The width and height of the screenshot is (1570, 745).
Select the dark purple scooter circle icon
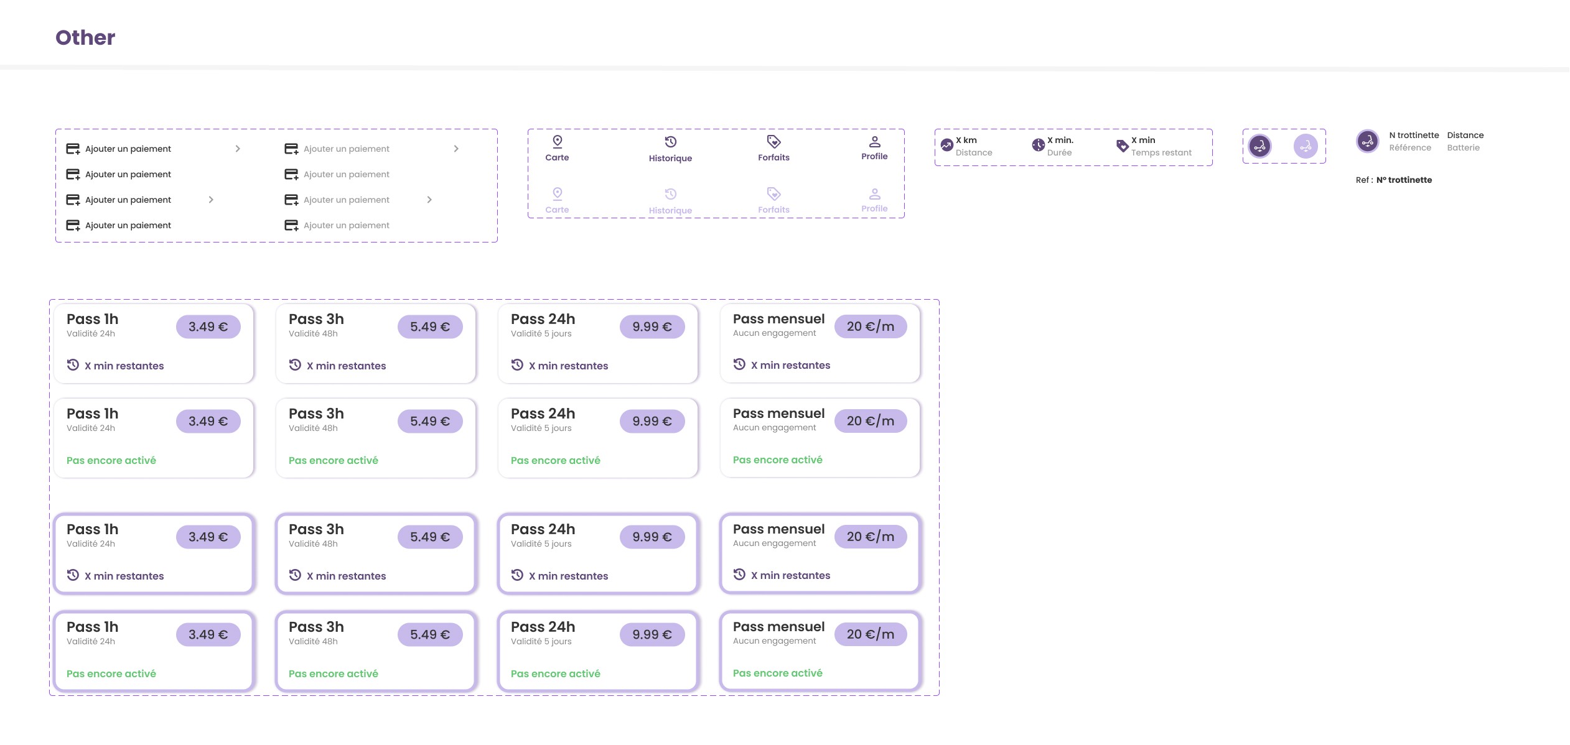point(1259,146)
